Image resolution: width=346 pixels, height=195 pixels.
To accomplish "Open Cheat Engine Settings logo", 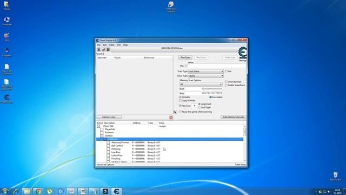I will point(242,53).
